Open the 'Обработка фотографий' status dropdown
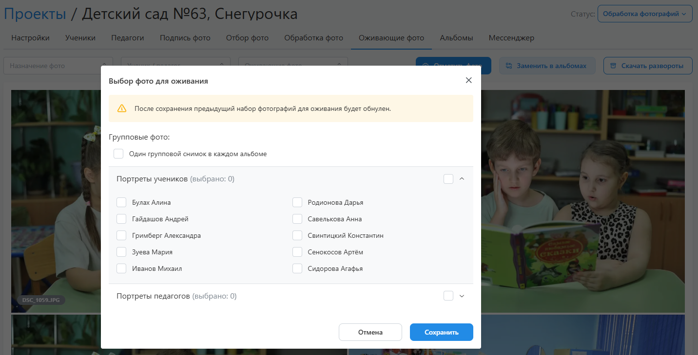This screenshot has height=355, width=698. coord(644,14)
